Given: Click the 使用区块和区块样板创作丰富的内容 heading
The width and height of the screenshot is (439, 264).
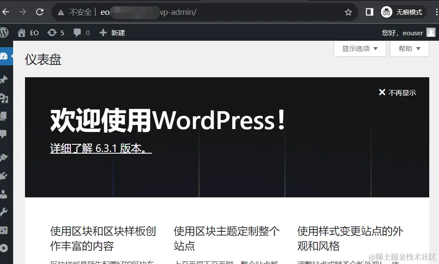Looking at the screenshot, I should pos(103,239).
